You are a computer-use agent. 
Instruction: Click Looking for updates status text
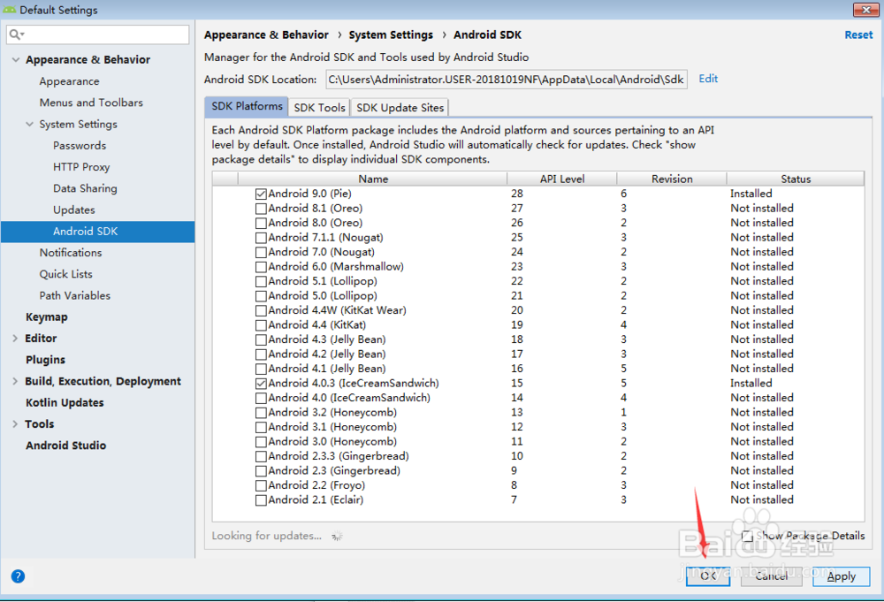click(x=267, y=536)
